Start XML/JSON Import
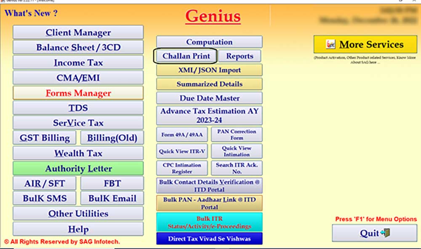The width and height of the screenshot is (421, 249). 209,70
